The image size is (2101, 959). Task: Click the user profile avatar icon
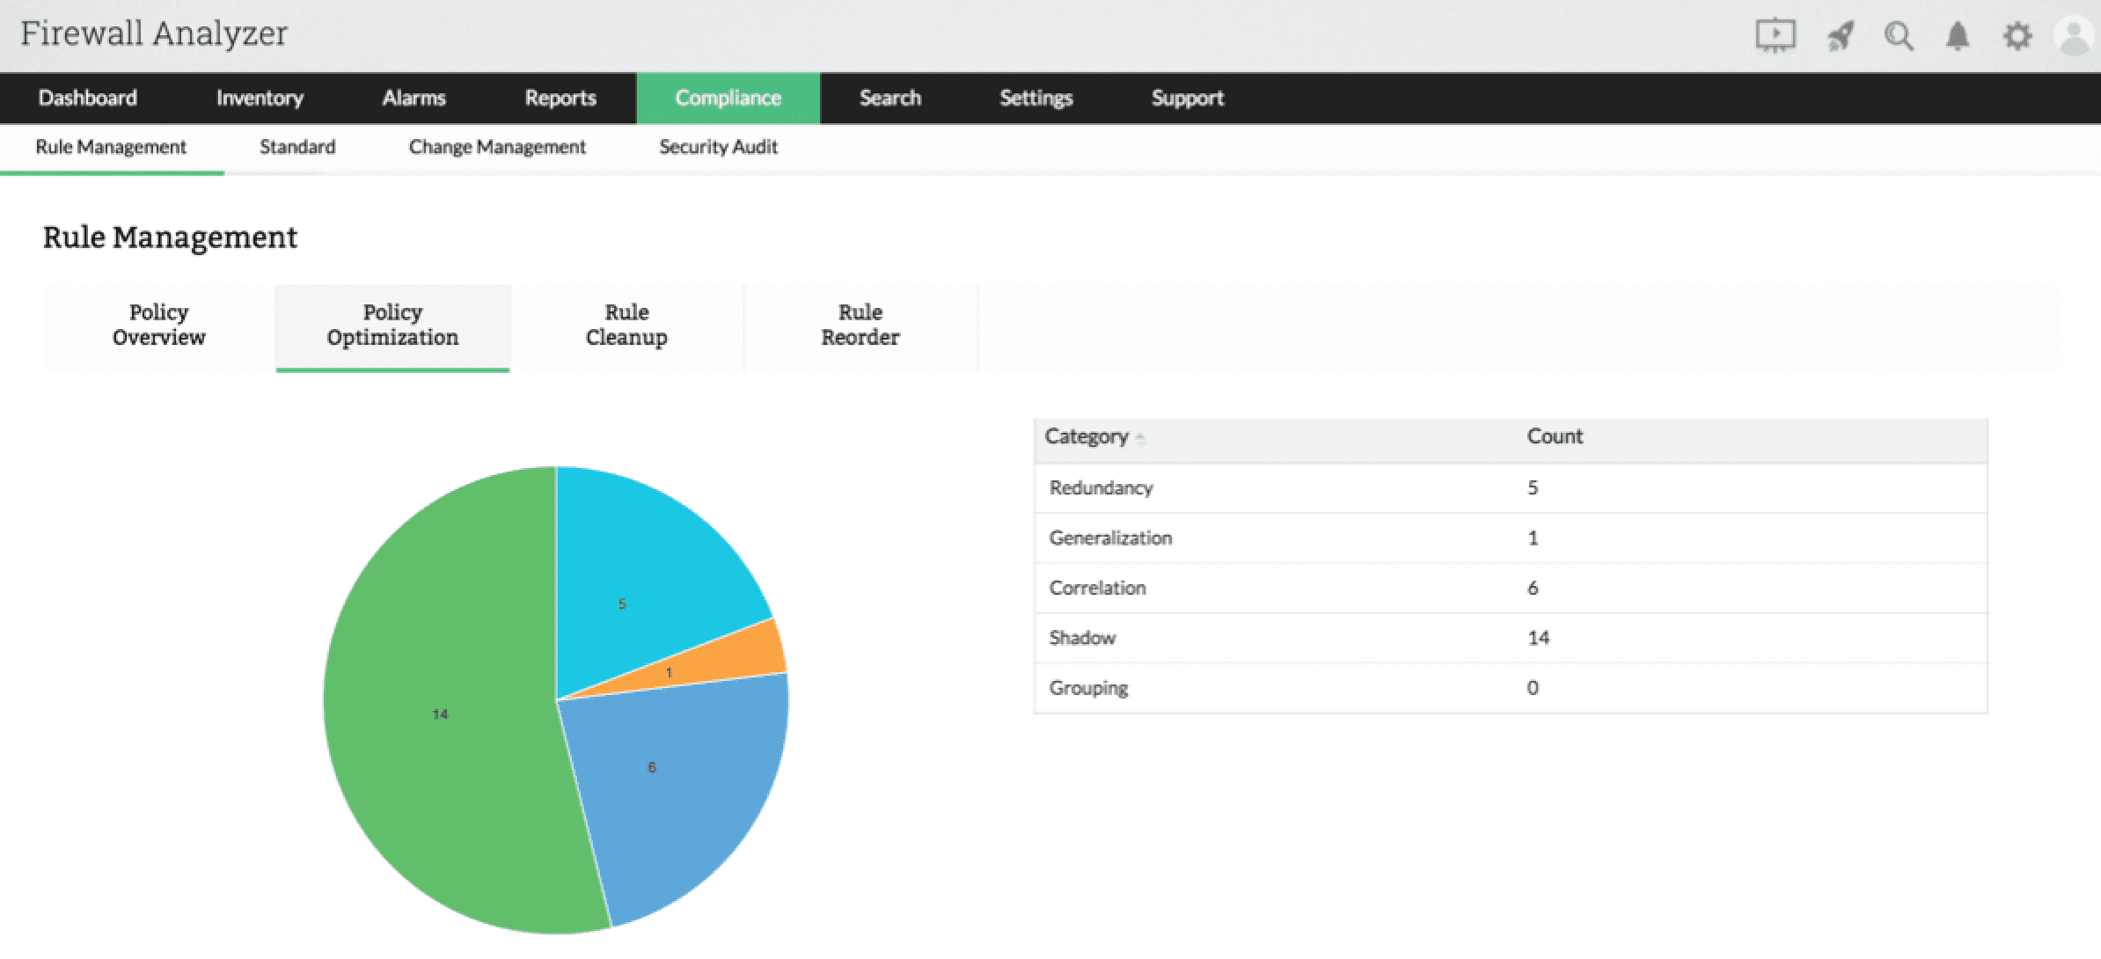(x=2074, y=37)
